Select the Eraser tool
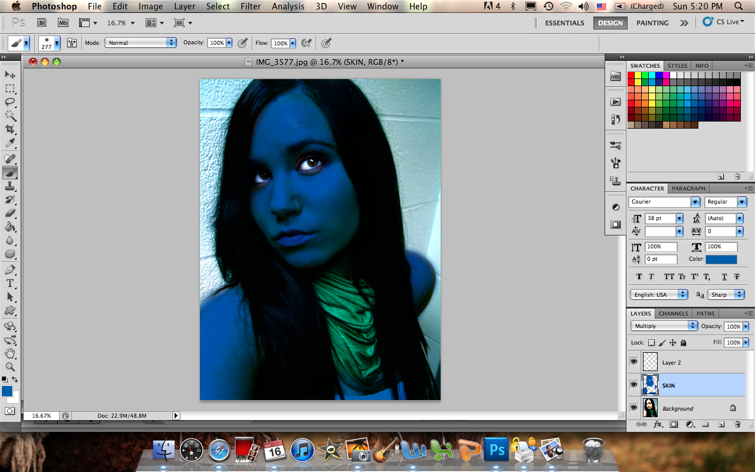Screen dimensions: 755x472 coord(10,213)
